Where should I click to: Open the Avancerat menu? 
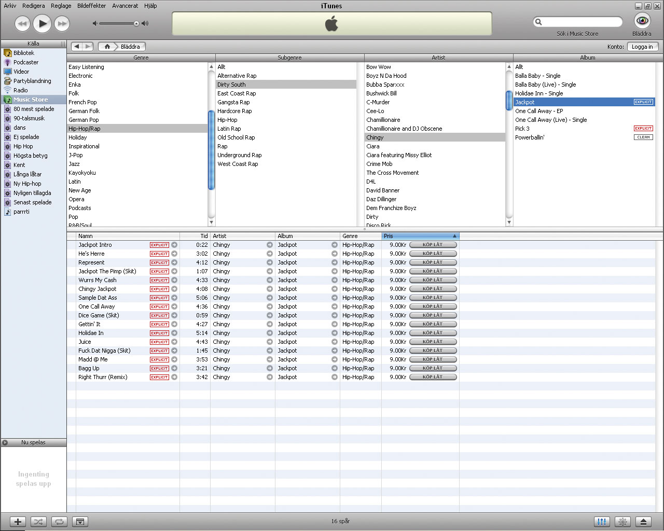pos(125,6)
